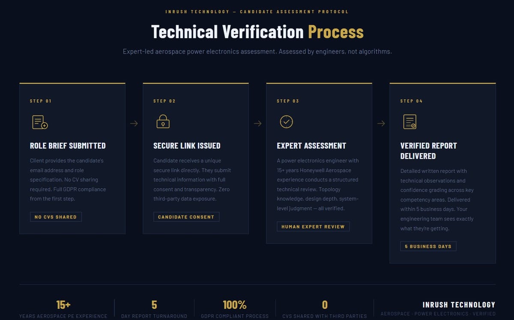The width and height of the screenshot is (514, 320).
Task: Click the HUMAN EXPERT REVIEW badge
Action: (313, 226)
